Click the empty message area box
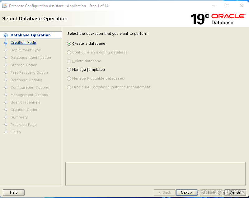249x198 pixels. click(155, 174)
